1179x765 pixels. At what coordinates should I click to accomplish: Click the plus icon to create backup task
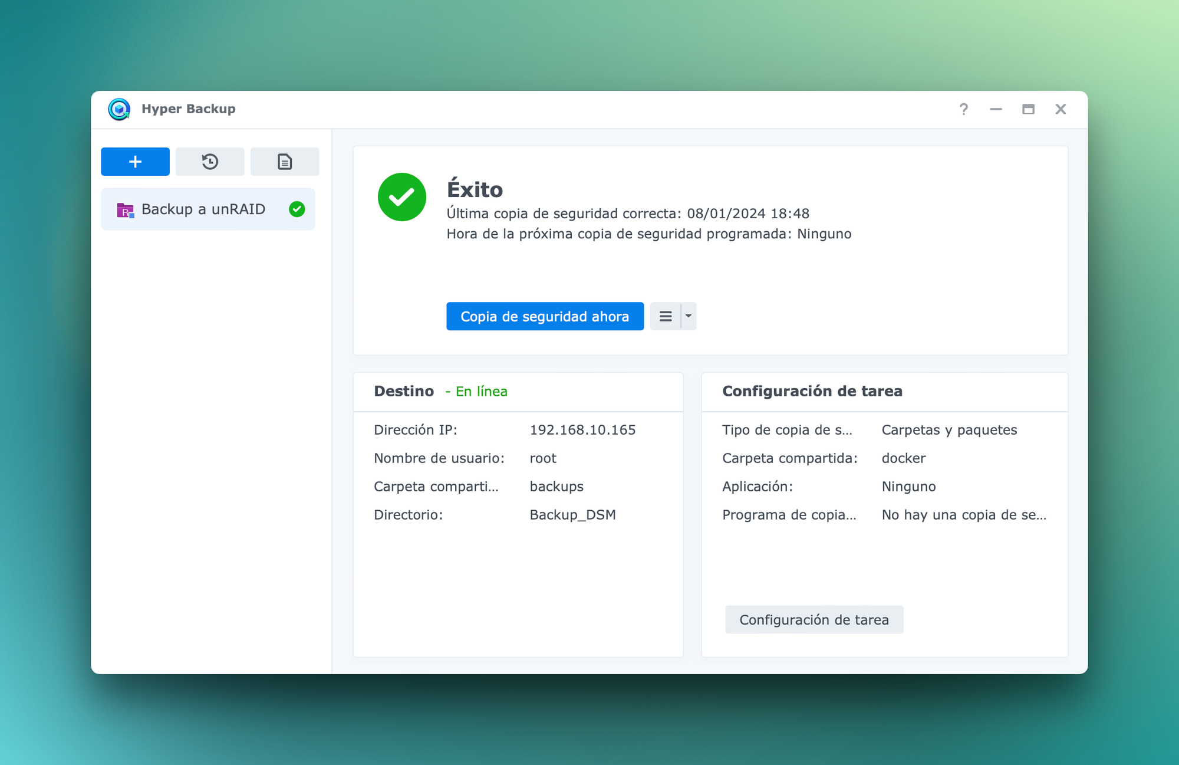click(x=135, y=162)
